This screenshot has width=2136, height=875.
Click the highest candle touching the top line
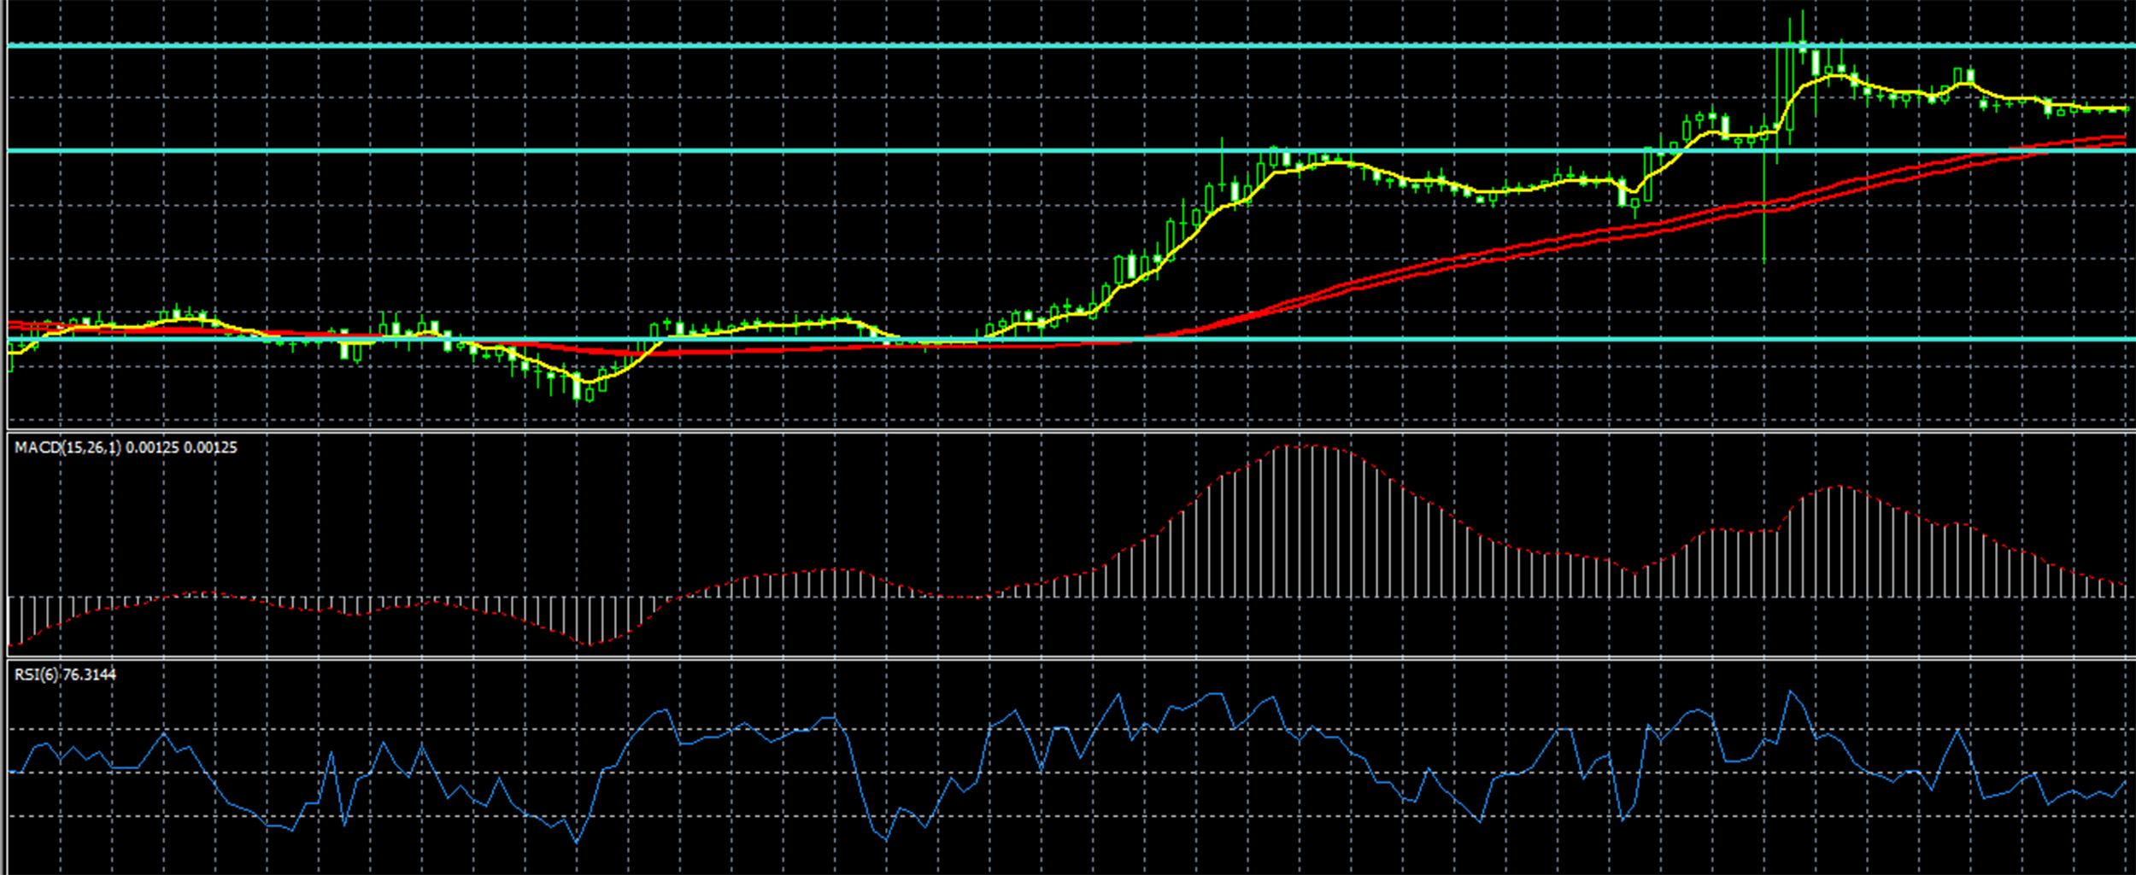[1803, 43]
